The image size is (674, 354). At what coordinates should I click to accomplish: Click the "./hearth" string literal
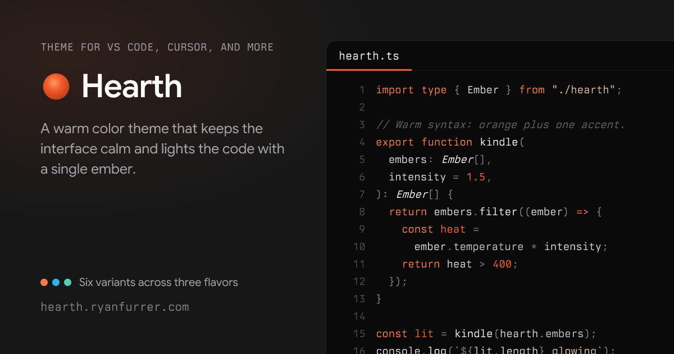pyautogui.click(x=584, y=90)
